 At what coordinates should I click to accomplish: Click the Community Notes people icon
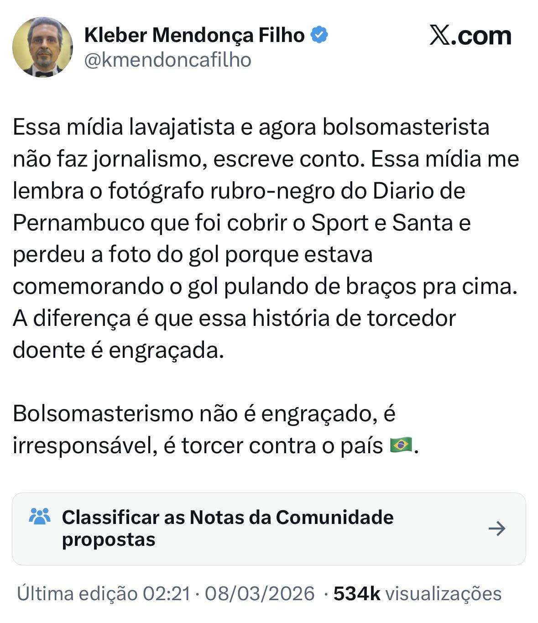(x=39, y=516)
